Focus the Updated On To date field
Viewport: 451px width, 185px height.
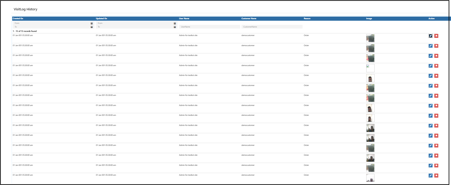click(x=134, y=27)
